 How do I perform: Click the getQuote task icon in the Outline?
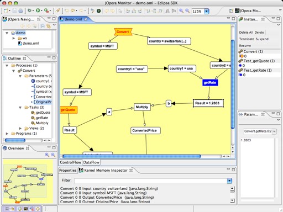tap(33, 113)
